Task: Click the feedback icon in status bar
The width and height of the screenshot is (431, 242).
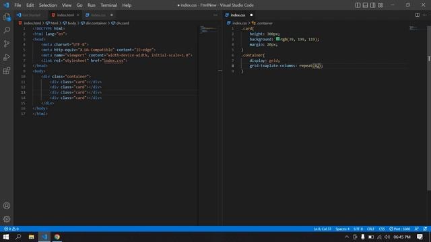Action: coord(417,229)
